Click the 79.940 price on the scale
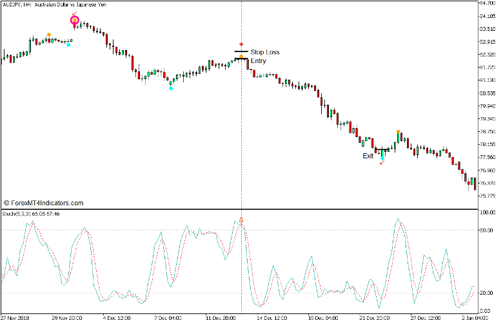 pos(488,106)
